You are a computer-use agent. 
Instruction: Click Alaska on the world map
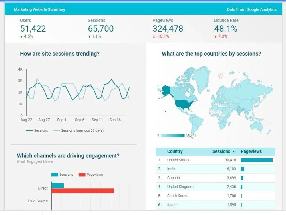click(166, 90)
